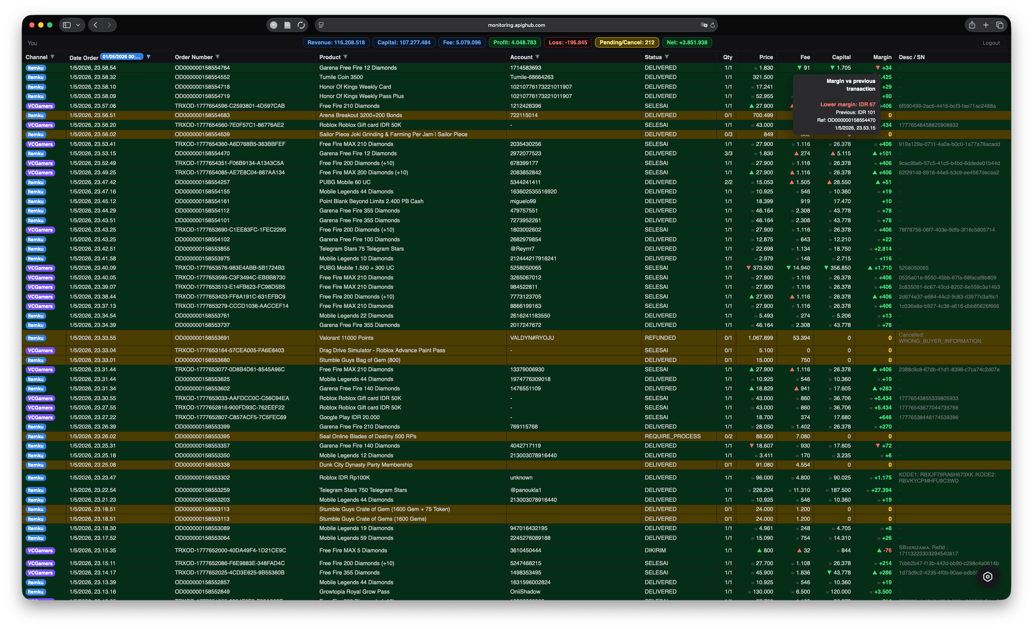
Task: Click order number OD000000158553302
Action: [x=202, y=478]
